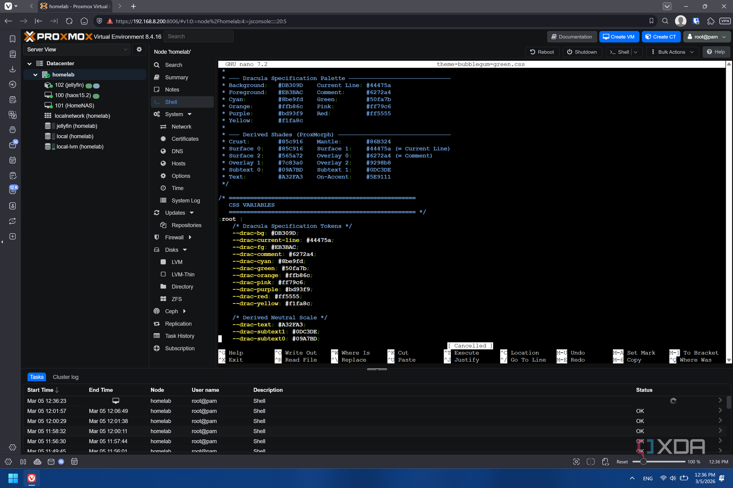Click Windows Start button
The width and height of the screenshot is (733, 488).
tap(13, 478)
